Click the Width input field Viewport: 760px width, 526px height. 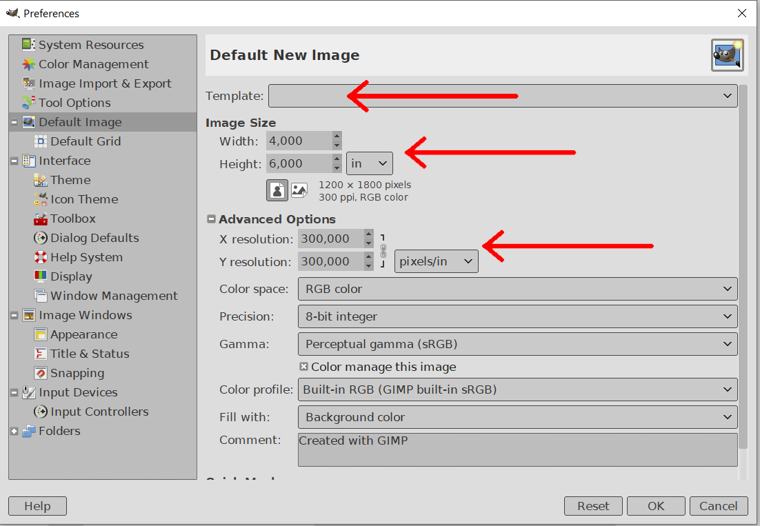pyautogui.click(x=299, y=141)
